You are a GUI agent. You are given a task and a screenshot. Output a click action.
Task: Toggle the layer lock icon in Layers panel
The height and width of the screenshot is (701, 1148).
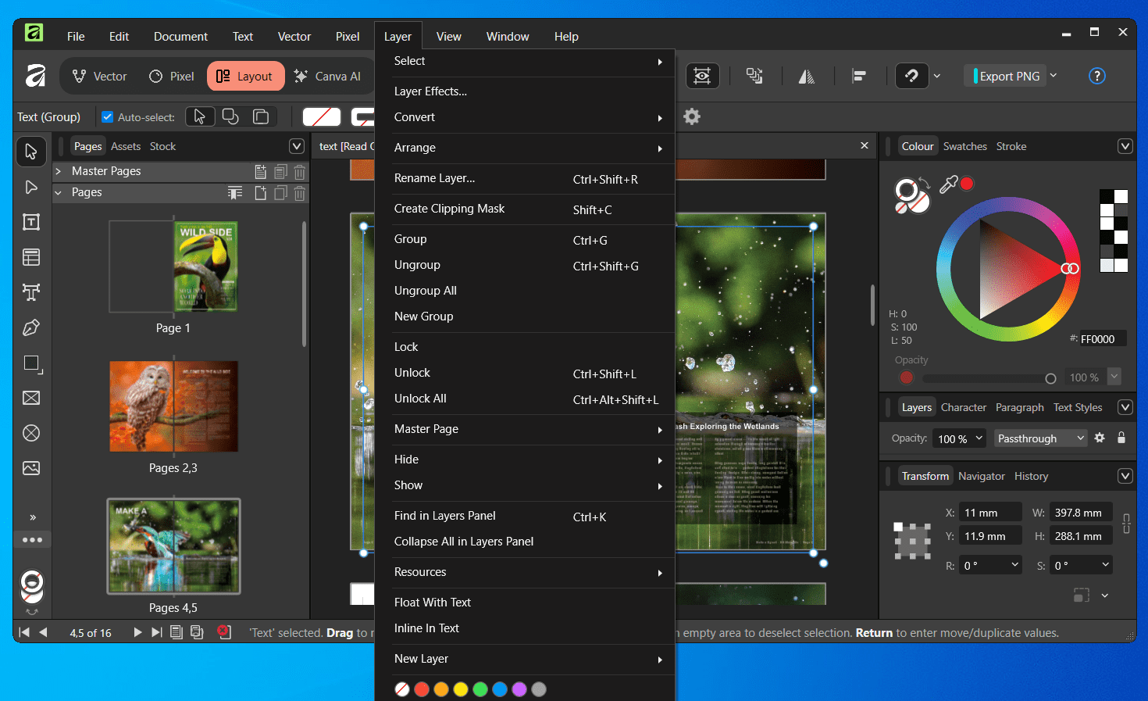[x=1121, y=438]
